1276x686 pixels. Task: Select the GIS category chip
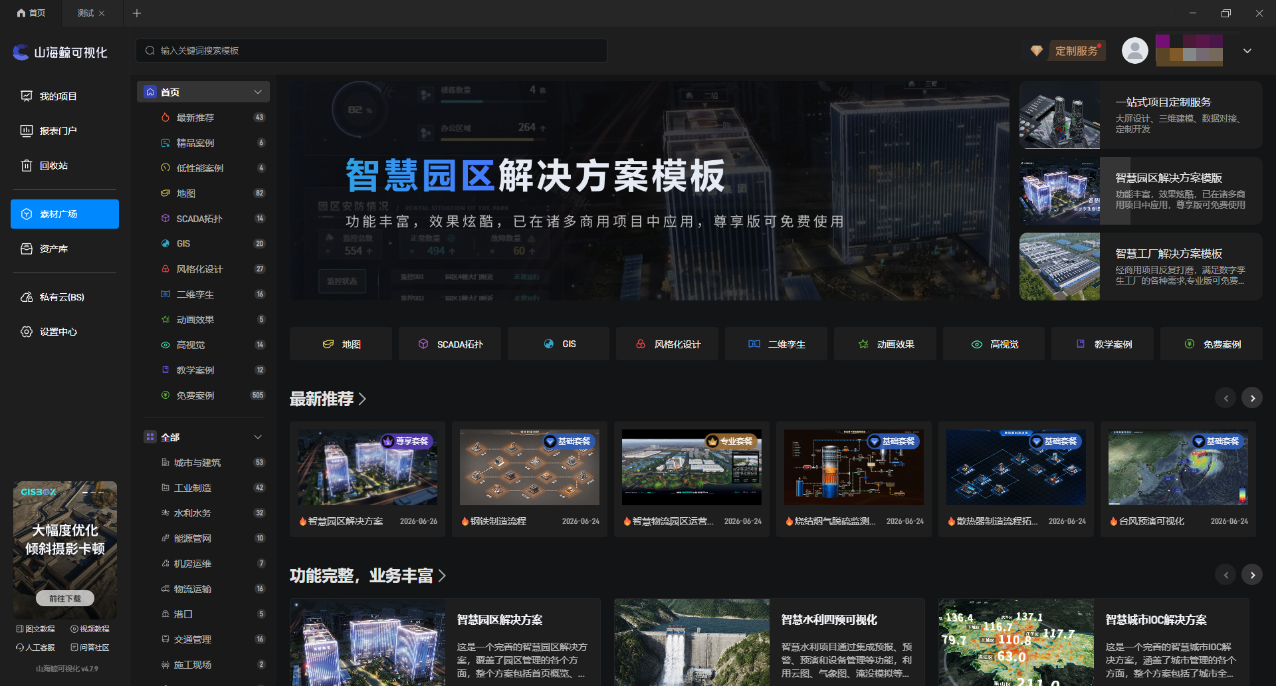point(558,344)
